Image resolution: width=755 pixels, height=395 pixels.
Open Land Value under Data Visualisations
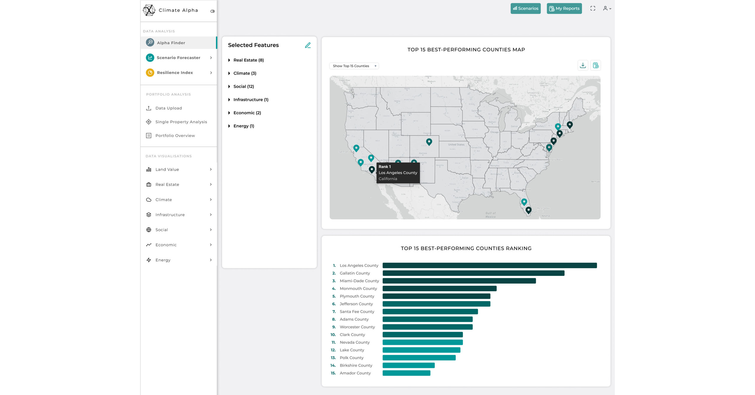(167, 169)
